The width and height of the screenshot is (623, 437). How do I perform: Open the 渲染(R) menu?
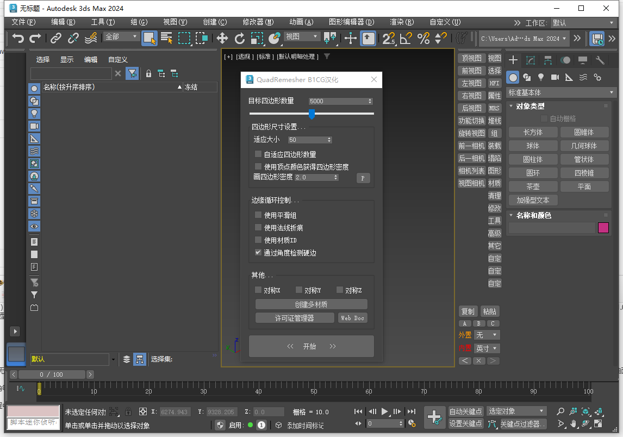[x=402, y=22]
